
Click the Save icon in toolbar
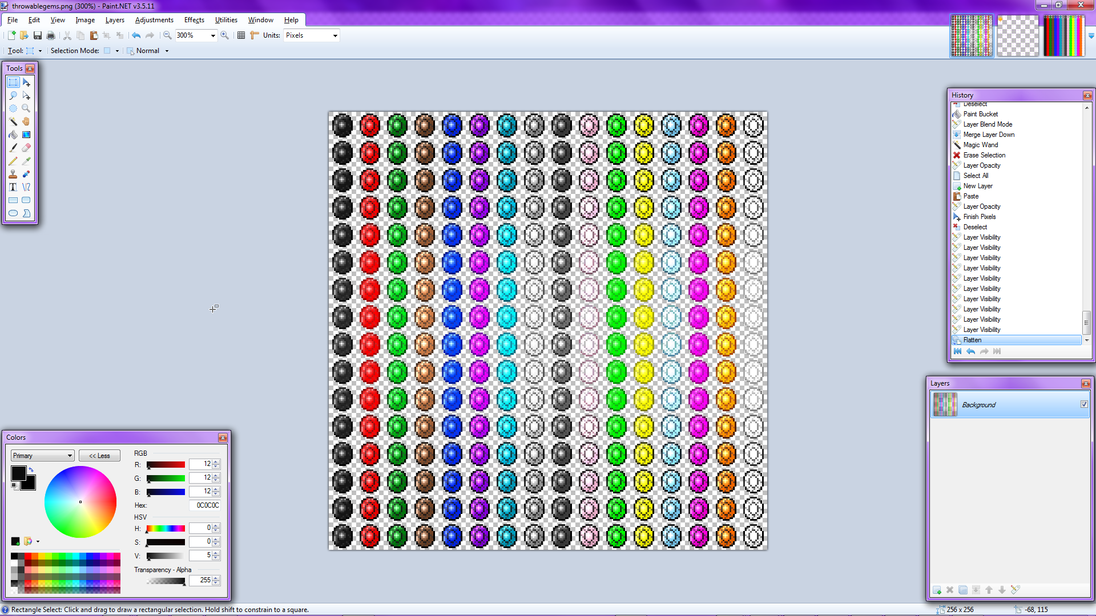tap(38, 35)
